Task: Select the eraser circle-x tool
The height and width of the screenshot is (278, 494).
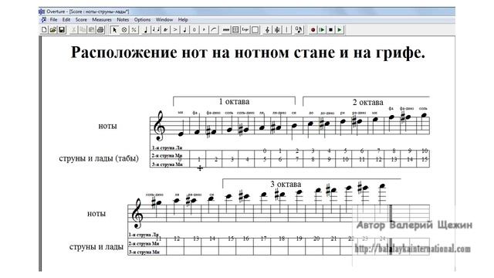Action: click(x=124, y=30)
